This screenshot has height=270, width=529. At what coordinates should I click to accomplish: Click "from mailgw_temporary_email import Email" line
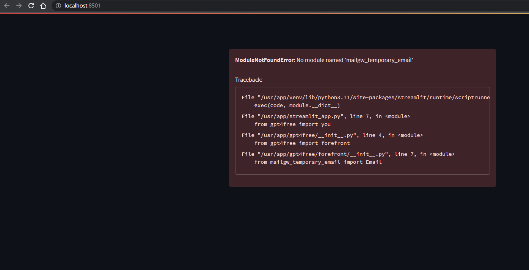pos(318,162)
